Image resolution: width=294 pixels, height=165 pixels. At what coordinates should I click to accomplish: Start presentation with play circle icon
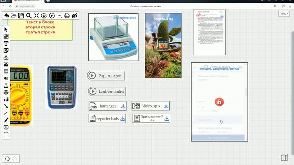[51, 16]
